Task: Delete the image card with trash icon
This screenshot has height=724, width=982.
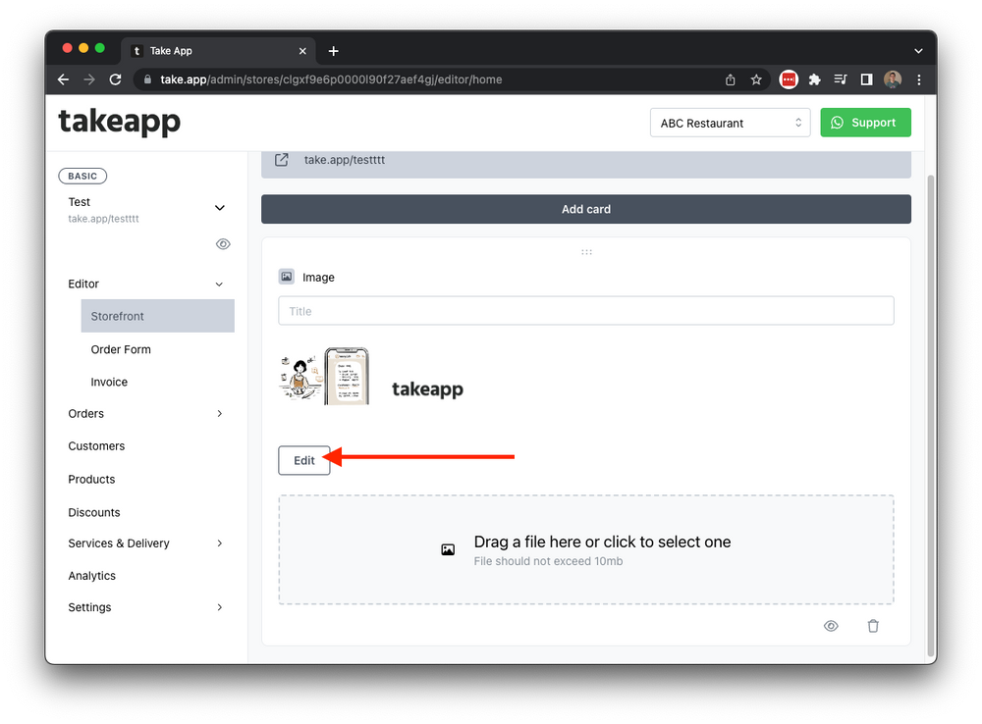Action: coord(873,626)
